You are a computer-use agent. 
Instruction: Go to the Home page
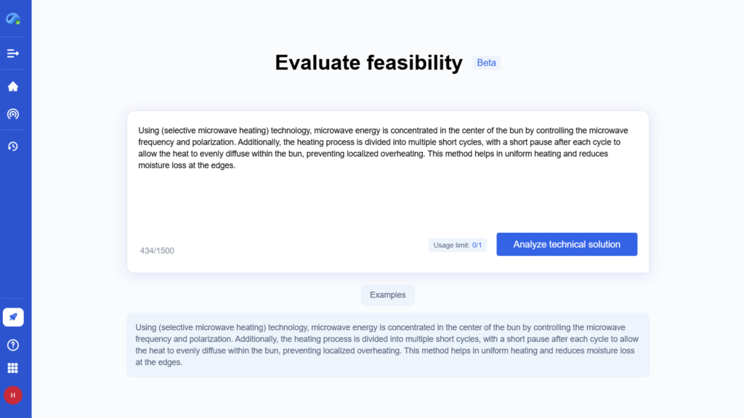pyautogui.click(x=13, y=86)
